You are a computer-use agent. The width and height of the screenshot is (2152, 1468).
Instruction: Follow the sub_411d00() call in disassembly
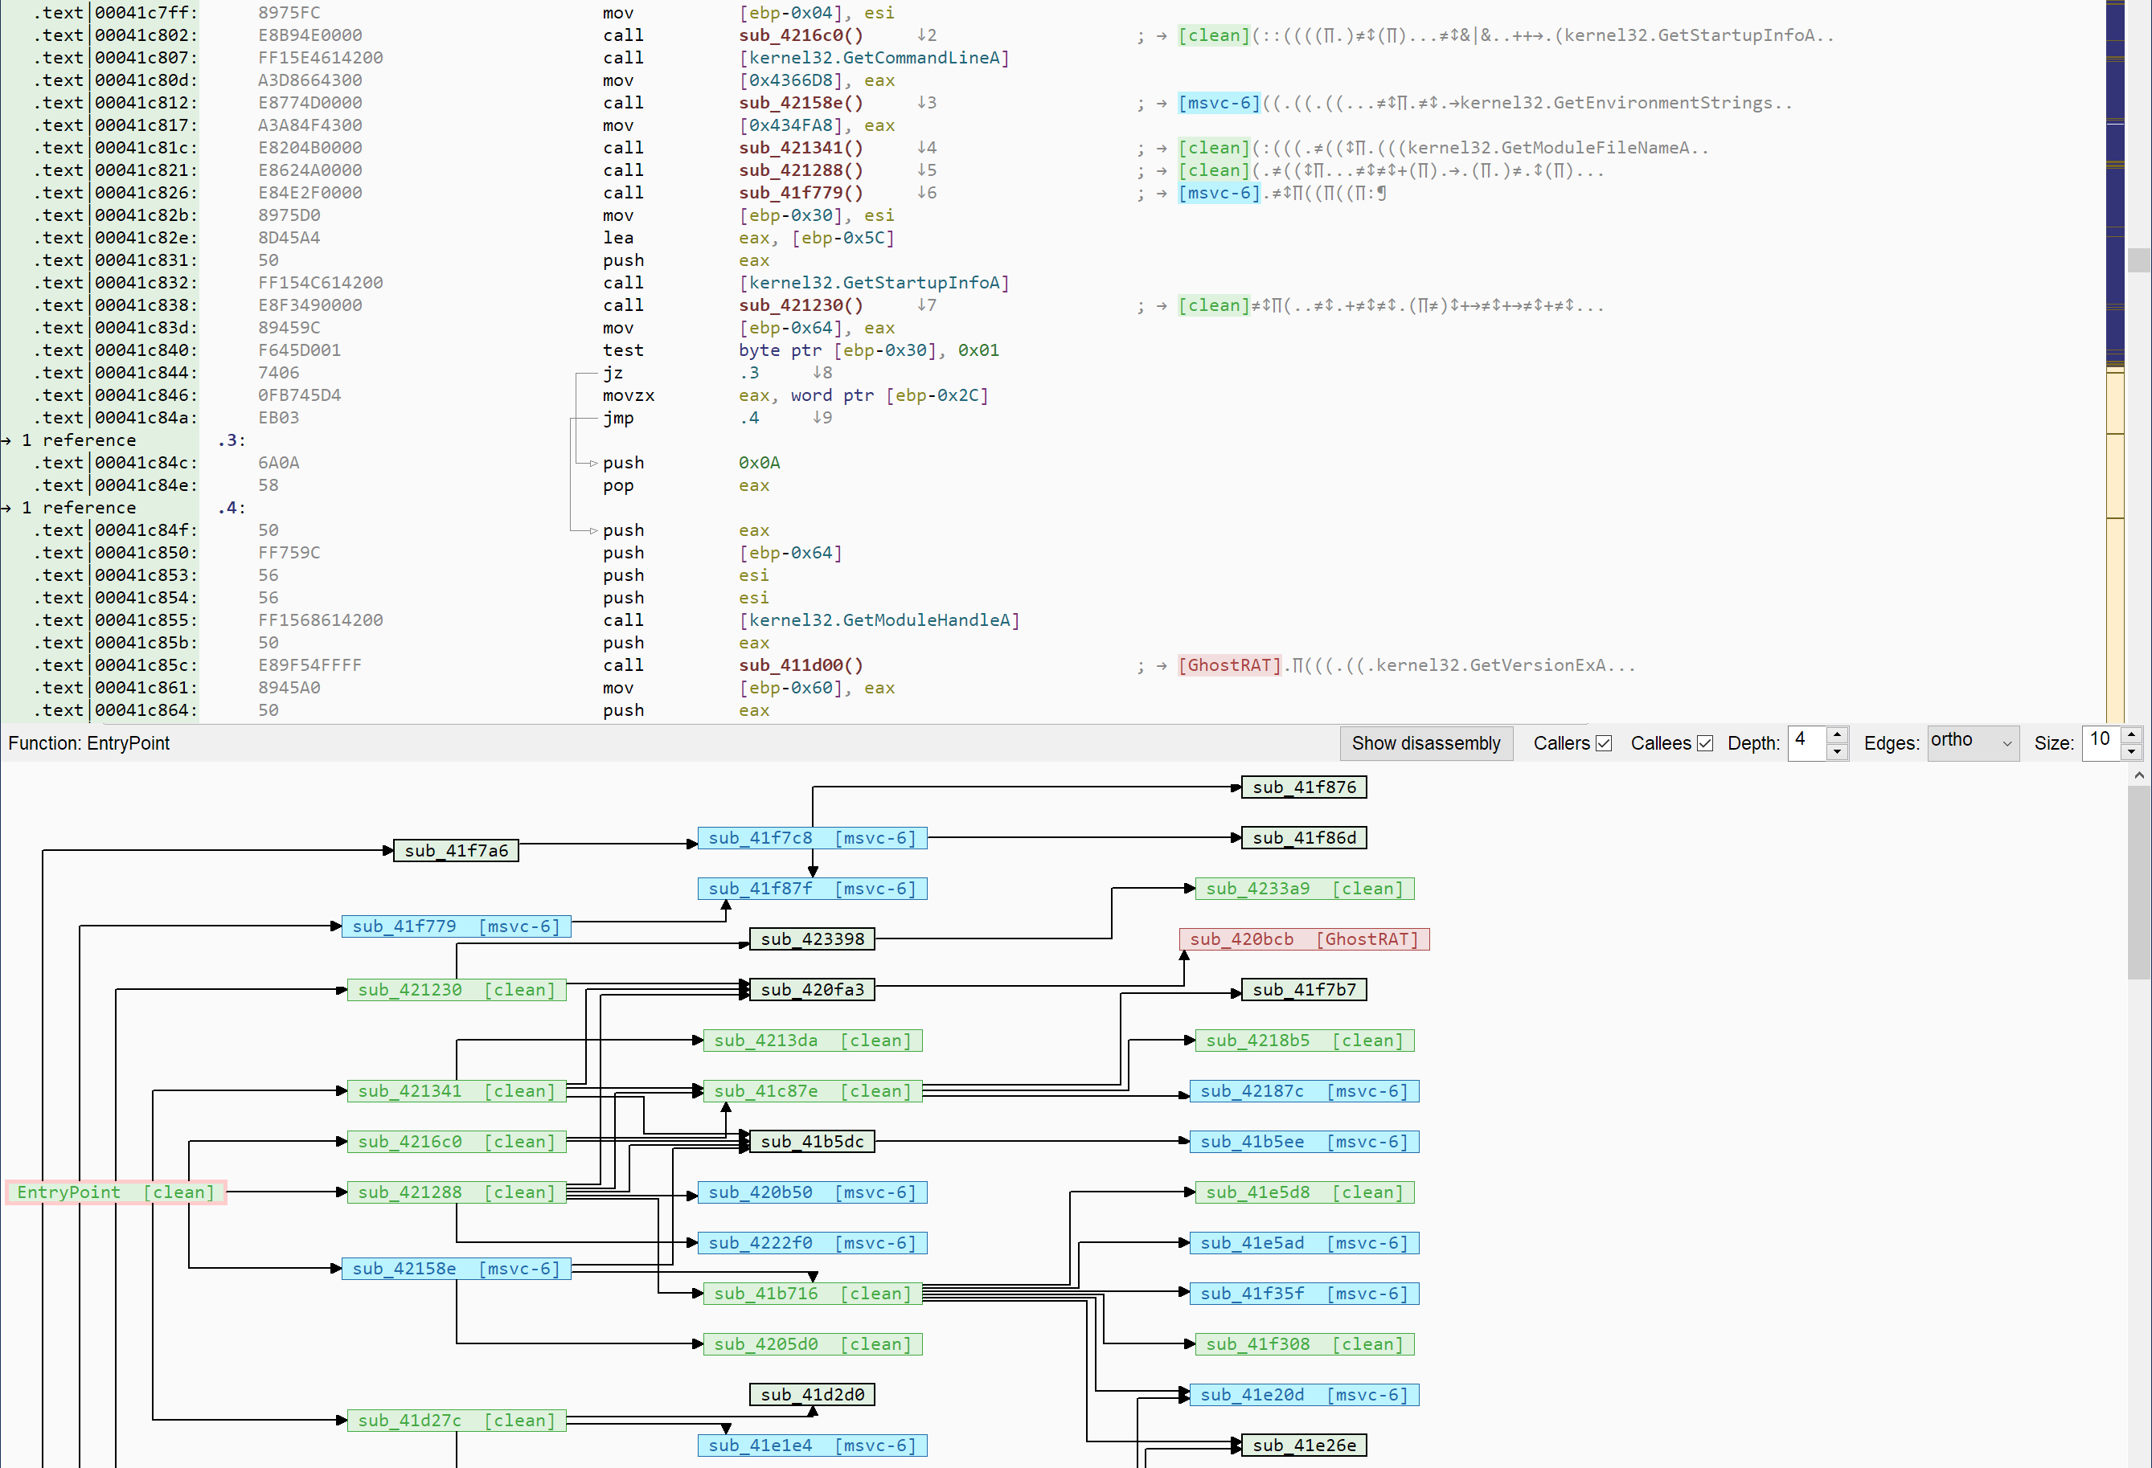point(800,664)
